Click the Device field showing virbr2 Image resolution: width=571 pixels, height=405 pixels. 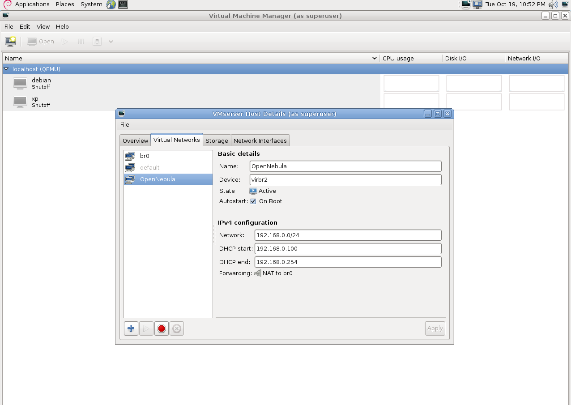tap(345, 179)
